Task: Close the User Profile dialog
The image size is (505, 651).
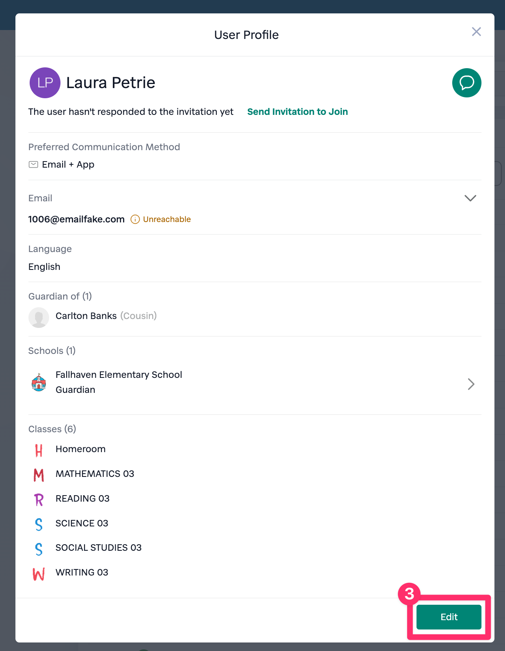Action: (x=476, y=32)
